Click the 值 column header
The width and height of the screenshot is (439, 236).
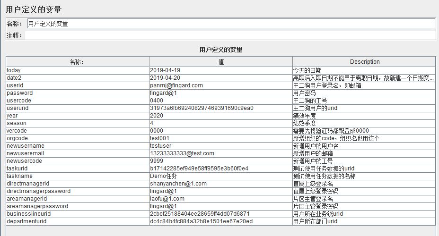[x=221, y=62]
